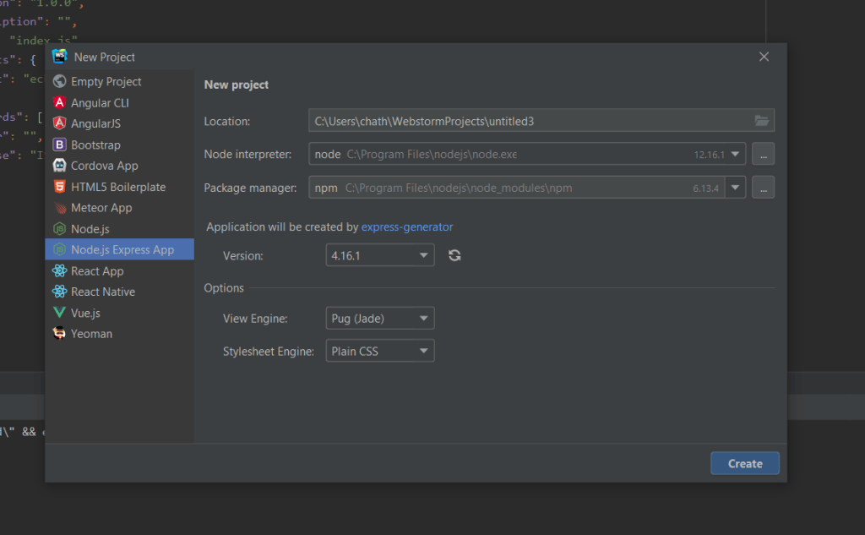
Task: Open the express-generator link
Action: pos(407,227)
